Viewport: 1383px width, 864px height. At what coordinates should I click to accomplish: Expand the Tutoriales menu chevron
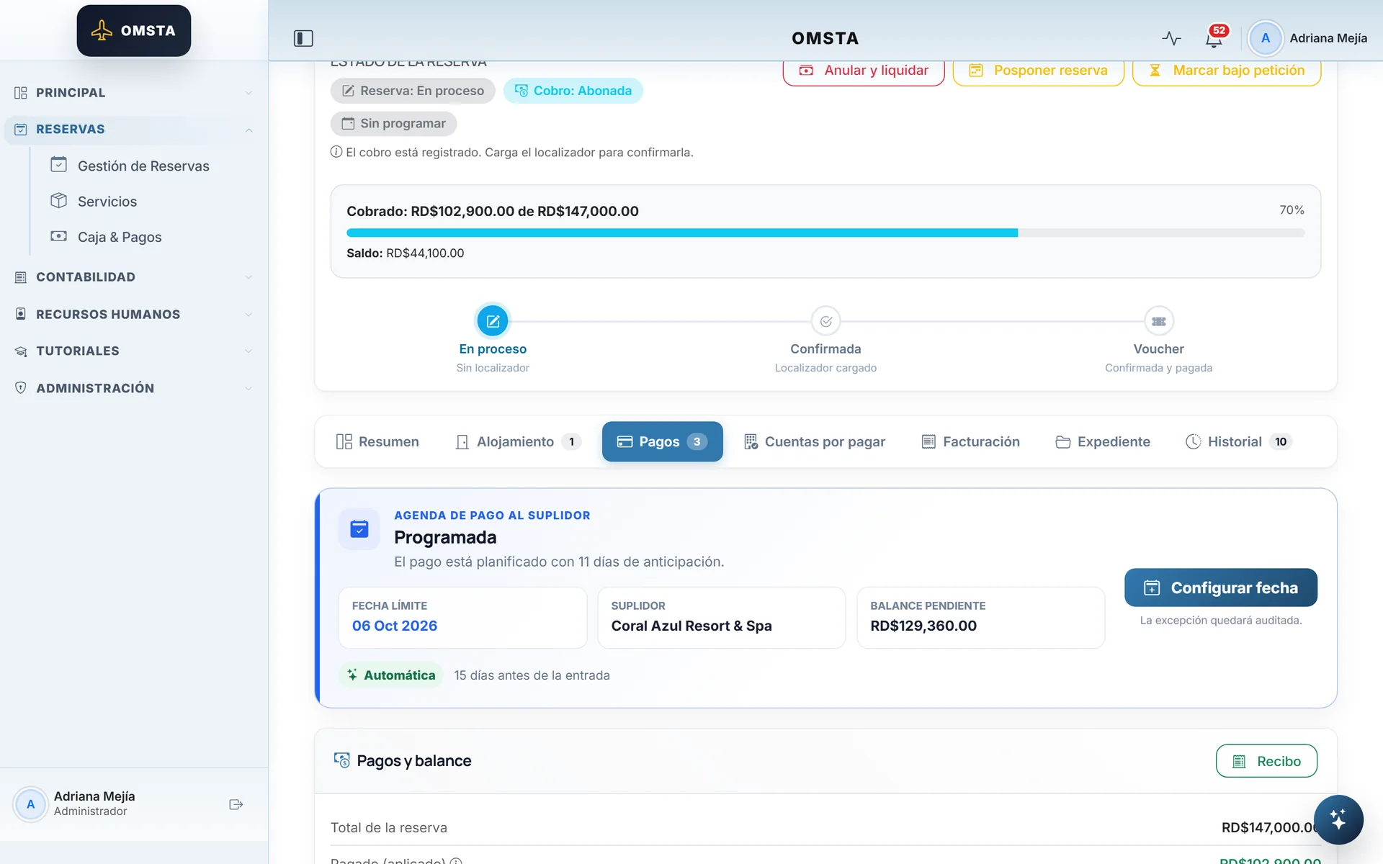249,351
